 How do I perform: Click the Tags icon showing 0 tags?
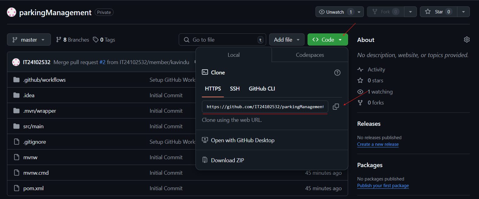[96, 40]
